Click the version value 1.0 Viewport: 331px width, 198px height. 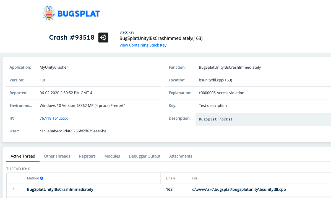[x=42, y=80]
